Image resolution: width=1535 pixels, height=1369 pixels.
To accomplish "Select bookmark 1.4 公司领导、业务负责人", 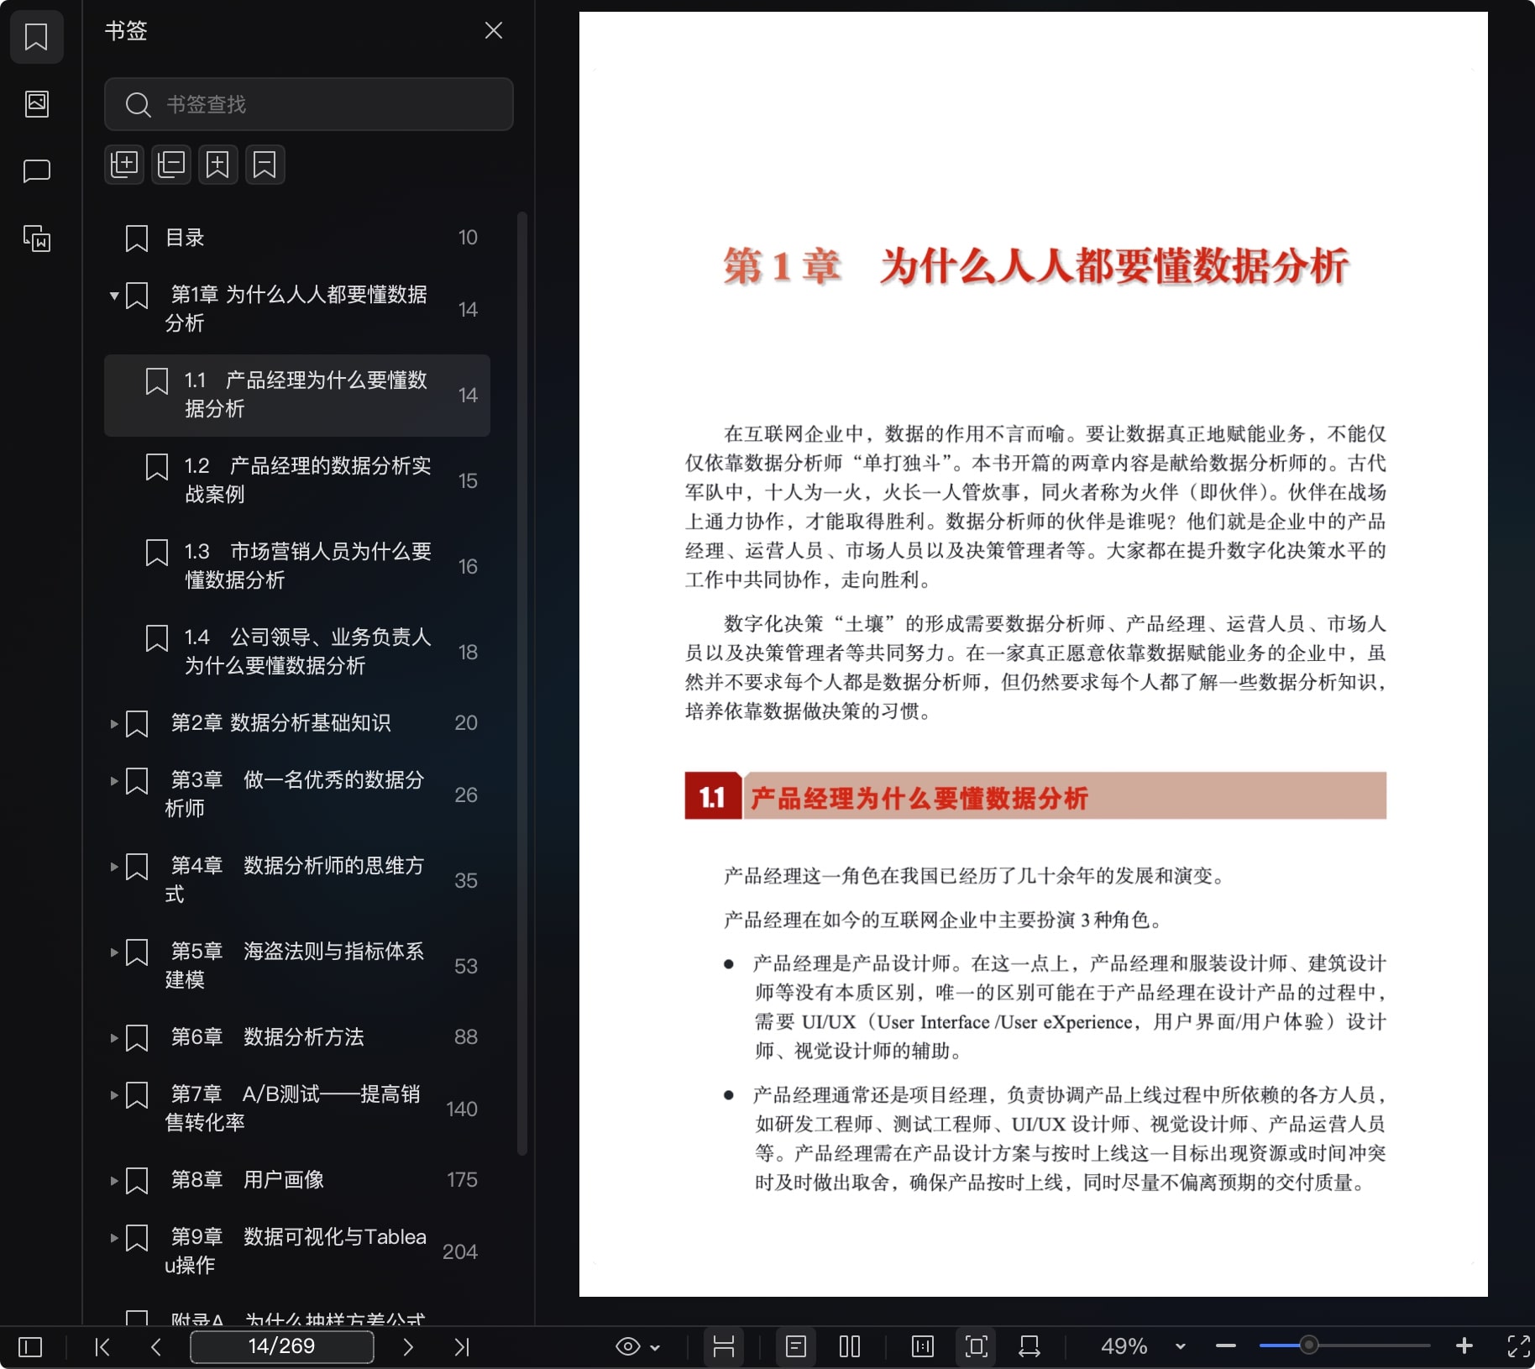I will click(x=297, y=652).
